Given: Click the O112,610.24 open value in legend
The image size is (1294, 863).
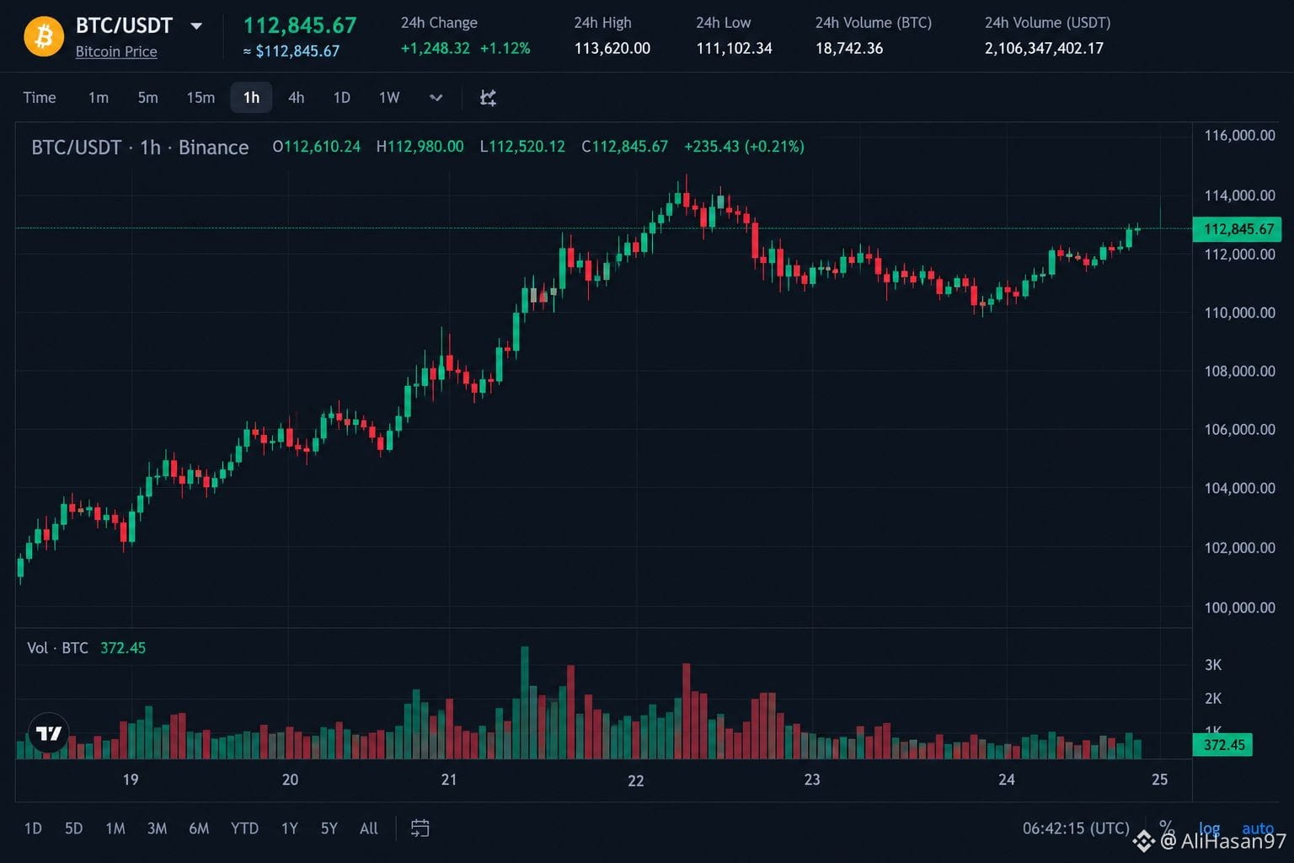Looking at the screenshot, I should point(316,147).
